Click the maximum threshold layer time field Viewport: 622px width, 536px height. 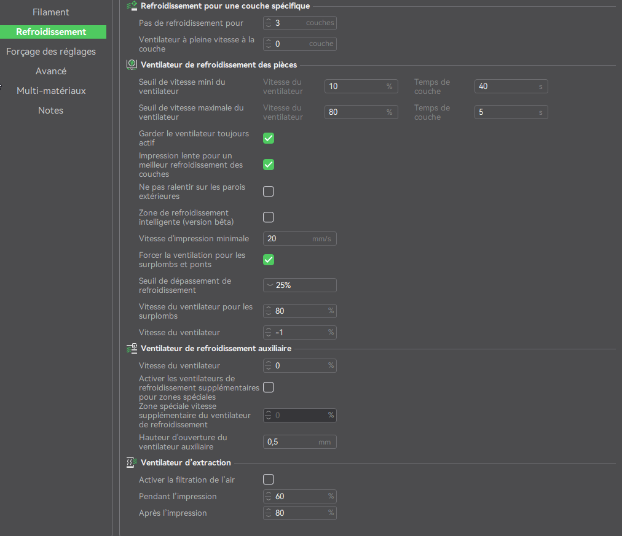(x=511, y=112)
